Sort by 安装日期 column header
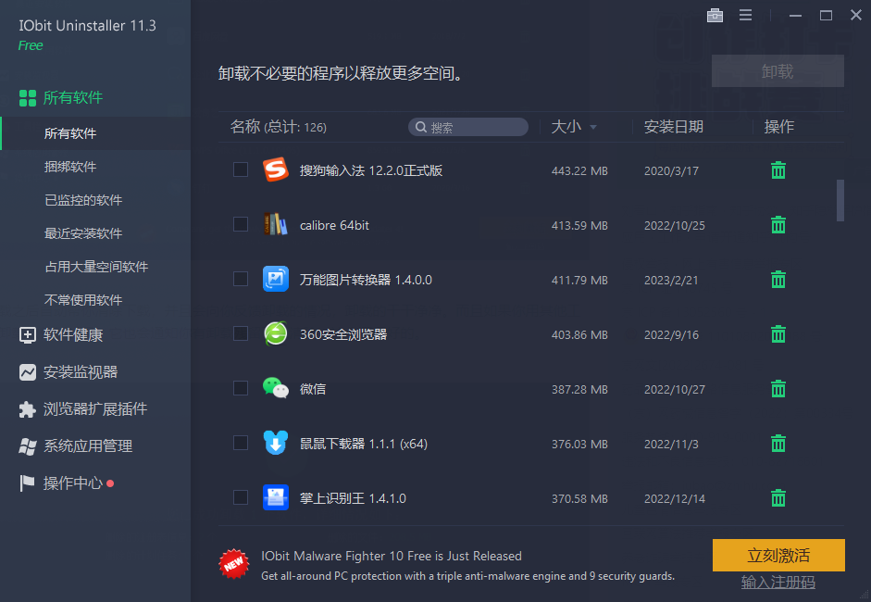 673,127
